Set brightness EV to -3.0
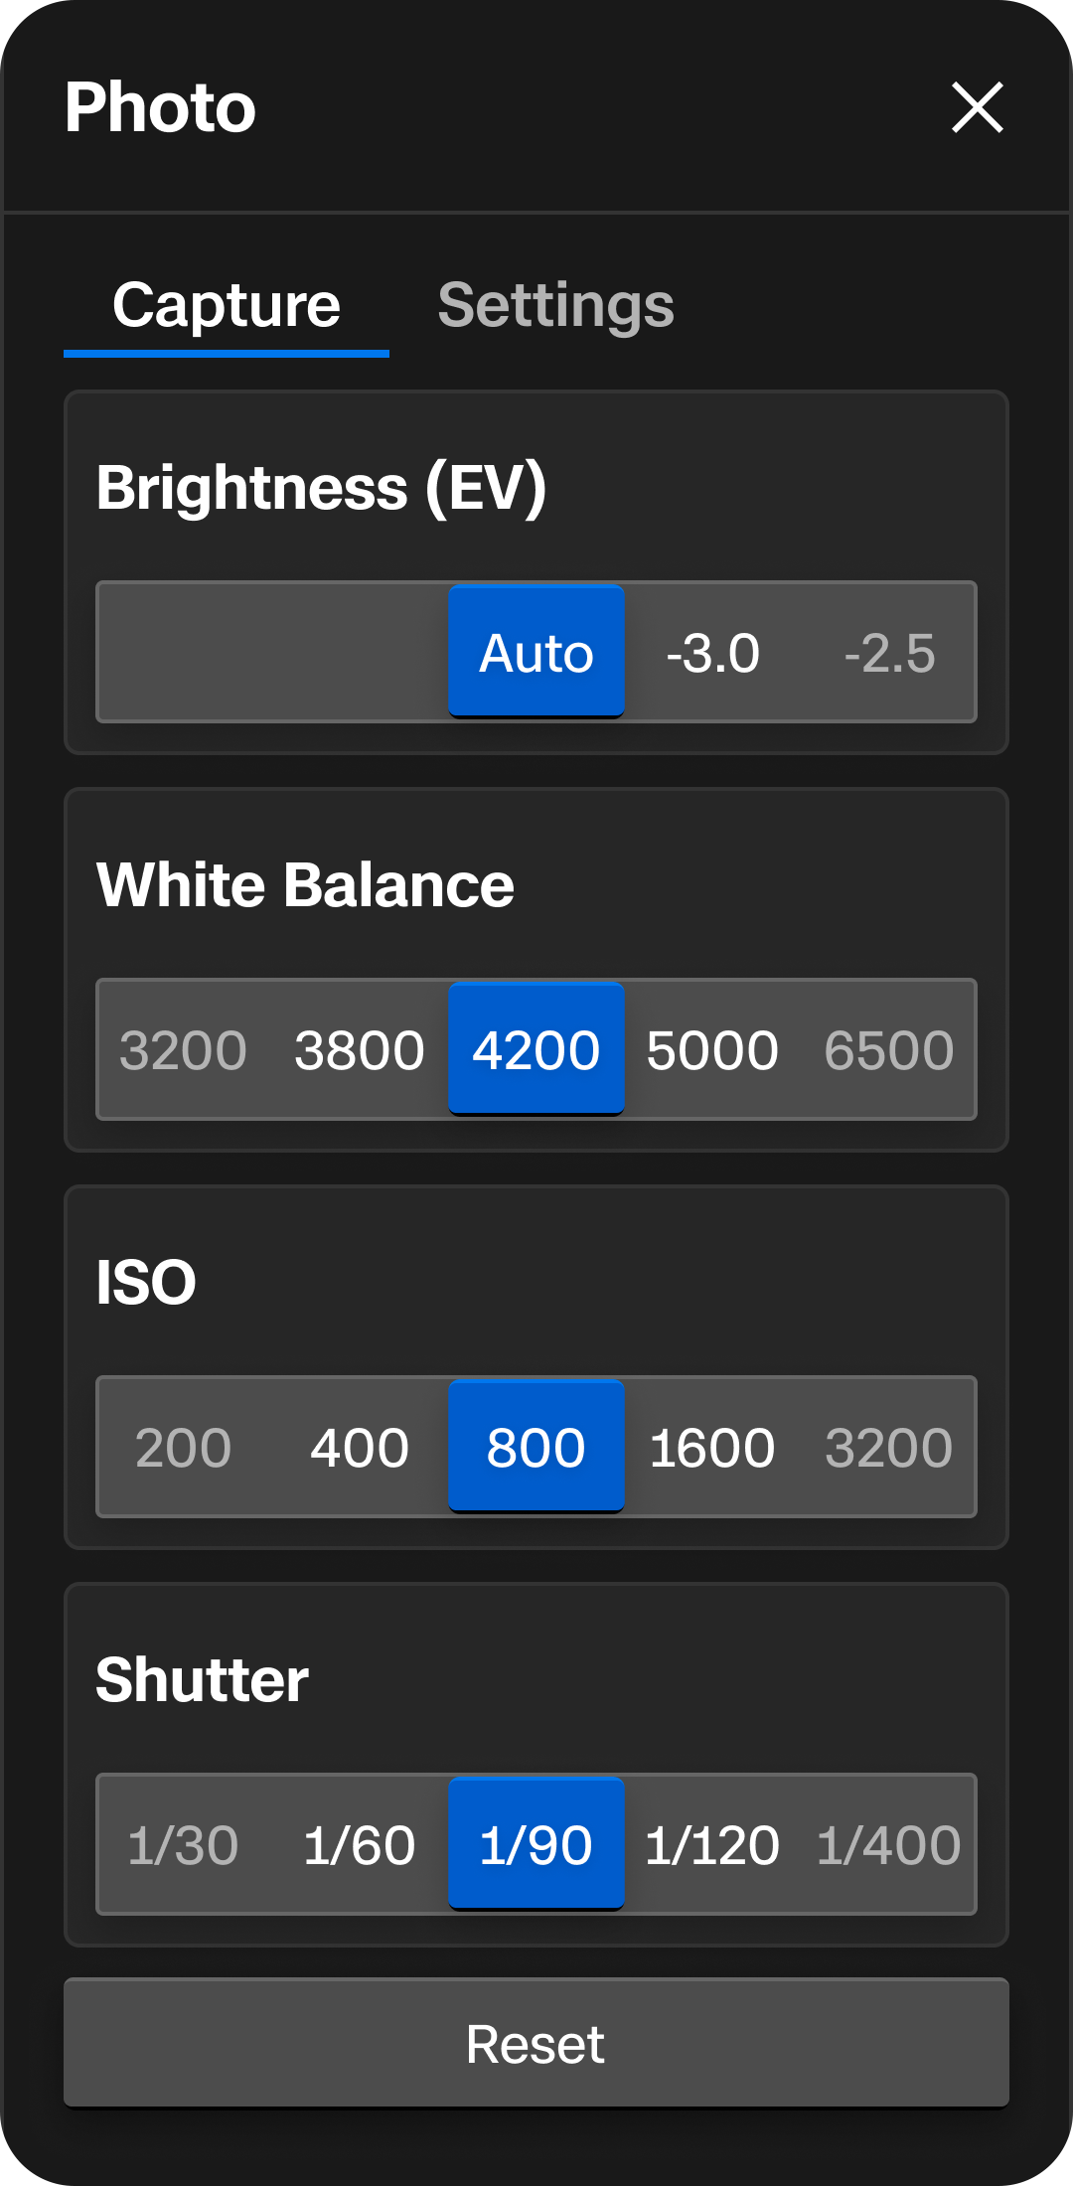This screenshot has height=2186, width=1073. (712, 653)
